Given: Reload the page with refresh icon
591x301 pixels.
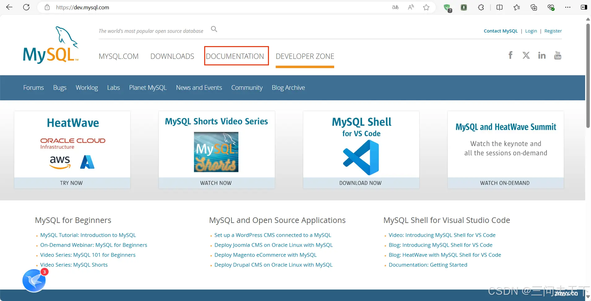Looking at the screenshot, I should click(26, 7).
